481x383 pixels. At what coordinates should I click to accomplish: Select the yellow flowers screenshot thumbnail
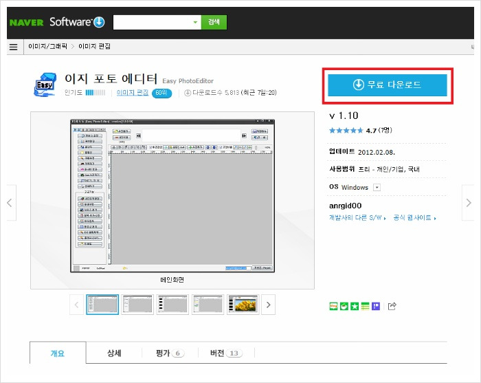coord(243,305)
